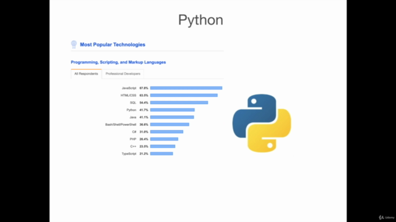The image size is (396, 222).
Task: Click the Python bar in the chart
Action: 173,110
